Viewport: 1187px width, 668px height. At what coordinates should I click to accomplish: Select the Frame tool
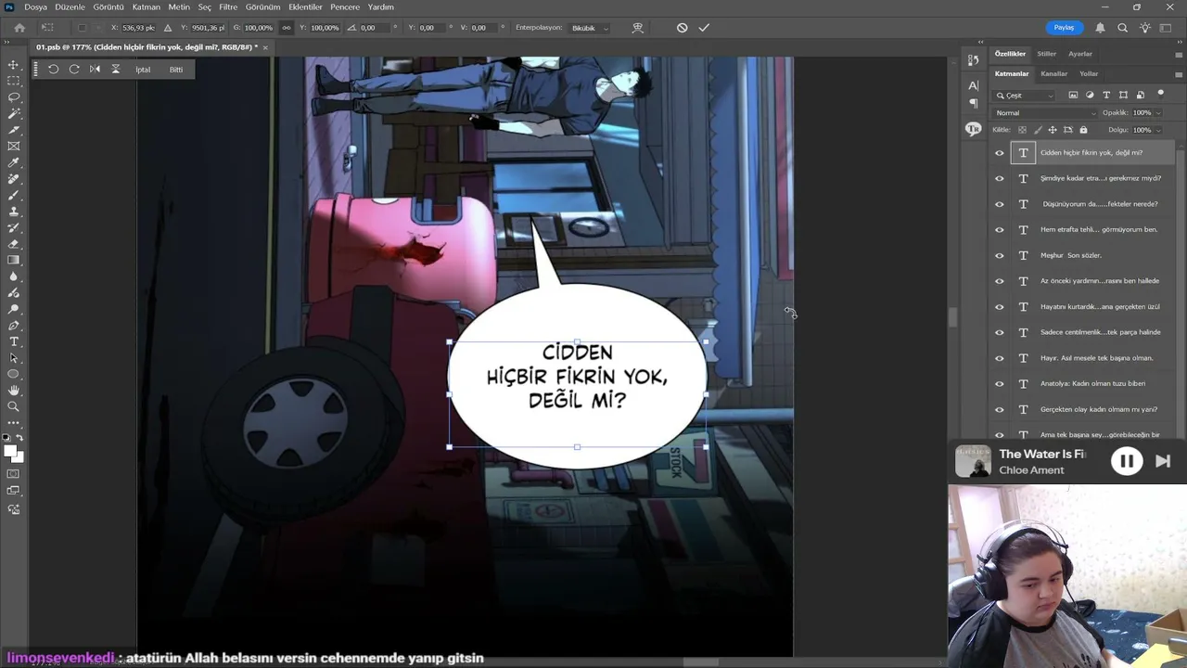point(14,146)
